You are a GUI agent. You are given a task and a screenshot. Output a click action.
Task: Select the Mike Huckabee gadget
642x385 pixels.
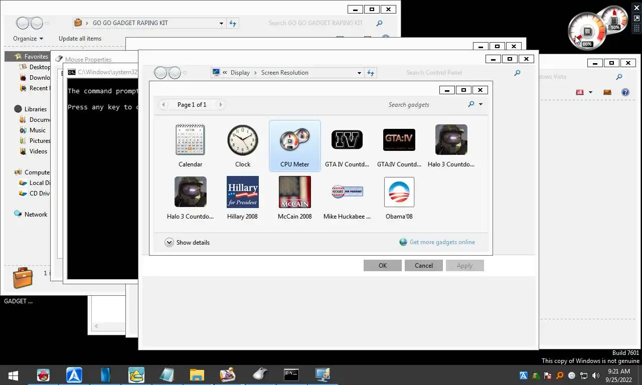[347, 198]
